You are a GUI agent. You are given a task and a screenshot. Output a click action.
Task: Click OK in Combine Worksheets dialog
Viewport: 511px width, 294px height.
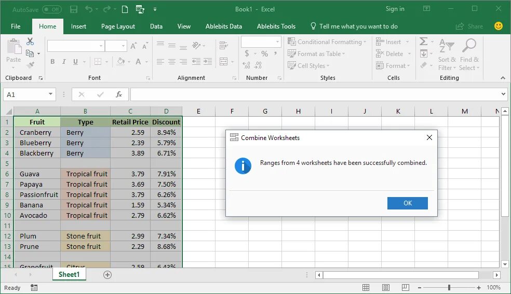pos(407,203)
